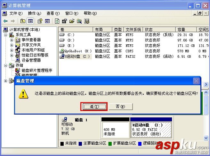Screen dimensions: 210x156
Task: Click the 状态良好 (系统) status cell
Action: [159, 35]
